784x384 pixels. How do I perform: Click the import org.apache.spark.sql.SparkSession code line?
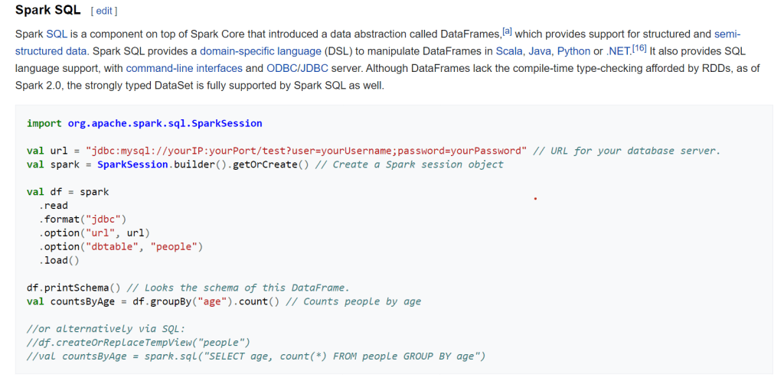point(144,123)
